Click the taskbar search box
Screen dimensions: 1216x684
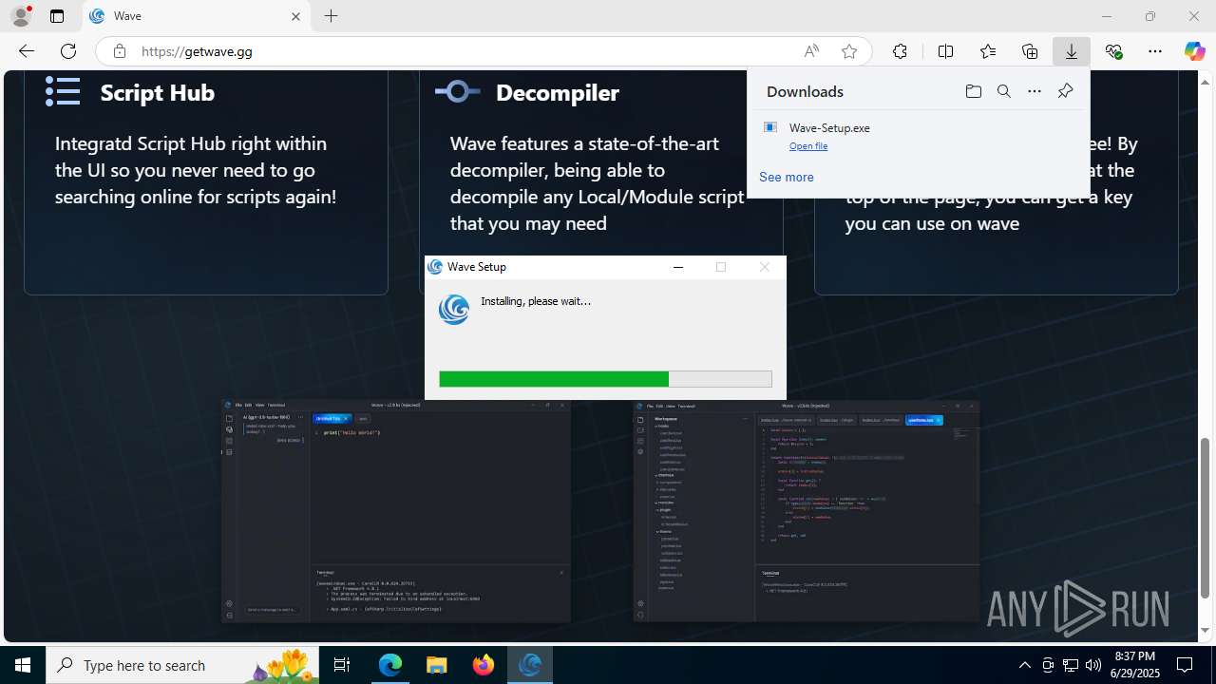(x=182, y=665)
